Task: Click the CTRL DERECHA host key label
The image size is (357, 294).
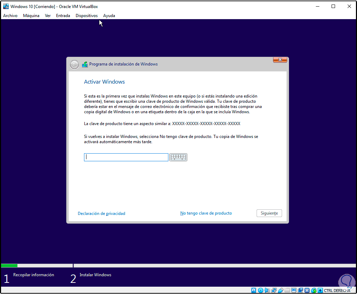Action: [x=337, y=291]
